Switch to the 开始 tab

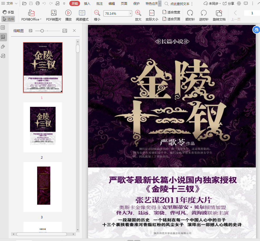click(x=75, y=3)
